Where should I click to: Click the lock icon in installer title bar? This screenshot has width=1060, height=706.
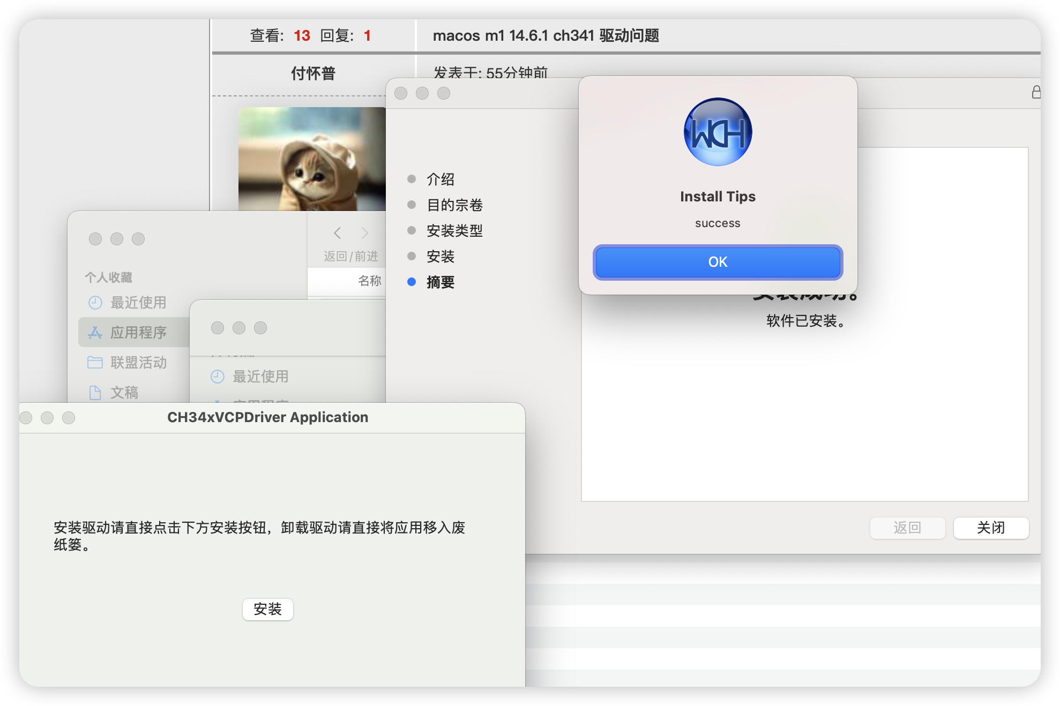(x=1036, y=92)
